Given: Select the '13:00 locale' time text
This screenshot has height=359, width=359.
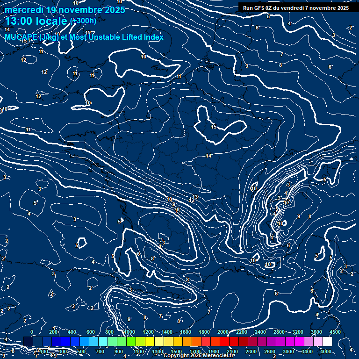Looking at the screenshot, I should 36,21.
